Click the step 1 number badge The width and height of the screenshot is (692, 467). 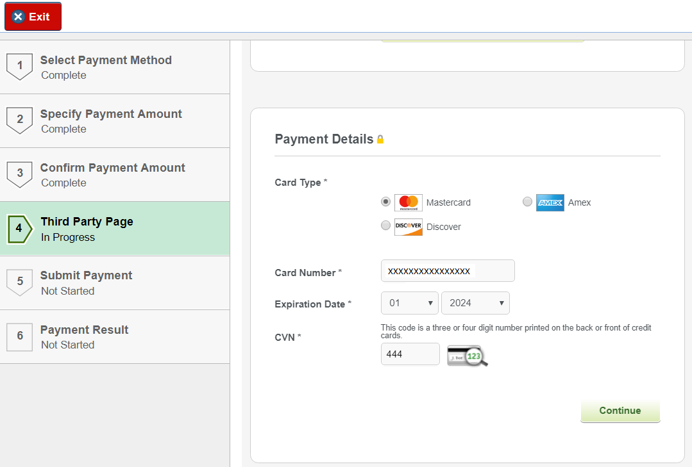click(19, 66)
